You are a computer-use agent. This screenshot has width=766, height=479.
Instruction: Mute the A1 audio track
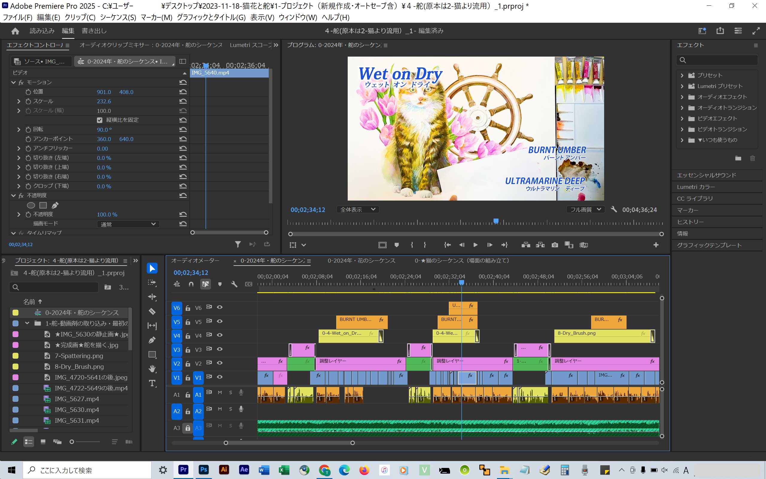220,392
